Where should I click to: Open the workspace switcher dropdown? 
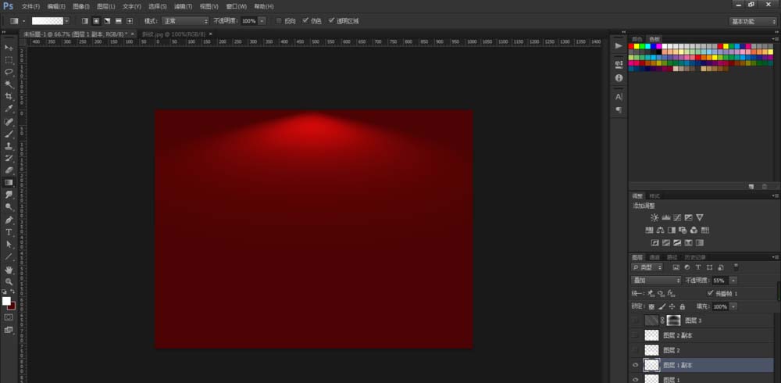(x=752, y=21)
